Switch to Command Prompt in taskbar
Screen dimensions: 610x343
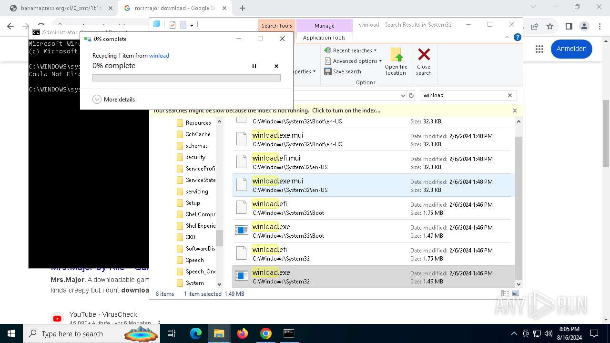(x=289, y=333)
